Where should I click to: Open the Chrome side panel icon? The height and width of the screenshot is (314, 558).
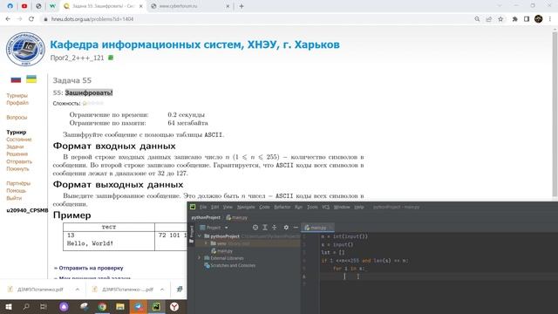[527, 19]
